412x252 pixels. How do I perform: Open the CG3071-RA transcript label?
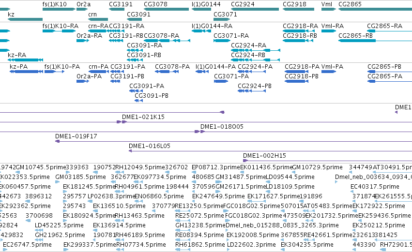tap(231, 35)
